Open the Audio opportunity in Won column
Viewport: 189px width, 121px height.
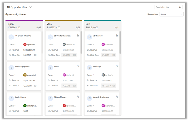57,66
